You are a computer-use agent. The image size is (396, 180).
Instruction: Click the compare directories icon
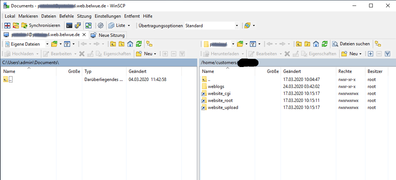[x=7, y=25]
